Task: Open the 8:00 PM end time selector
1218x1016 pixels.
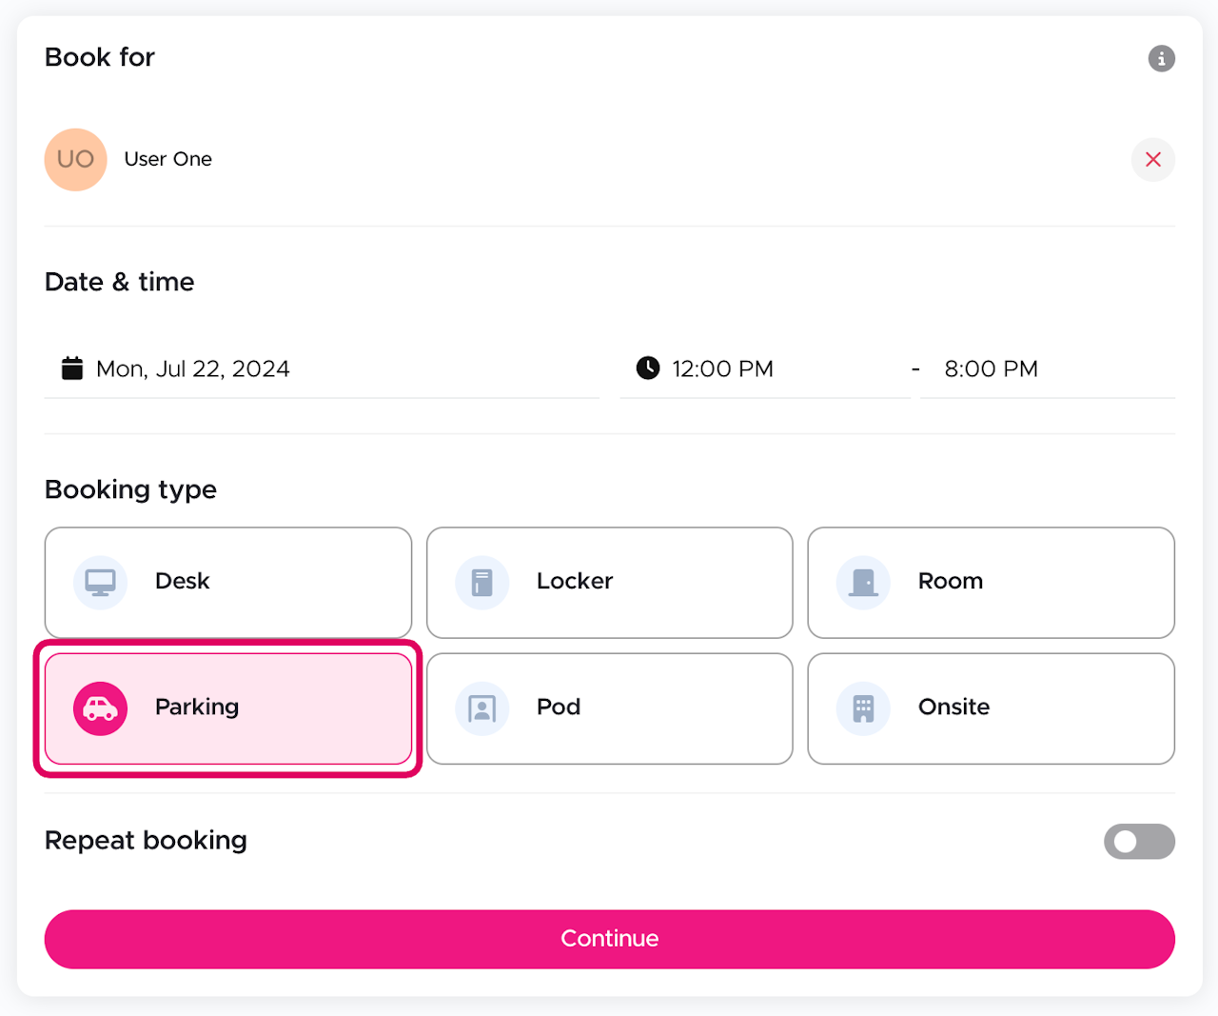Action: (x=992, y=369)
